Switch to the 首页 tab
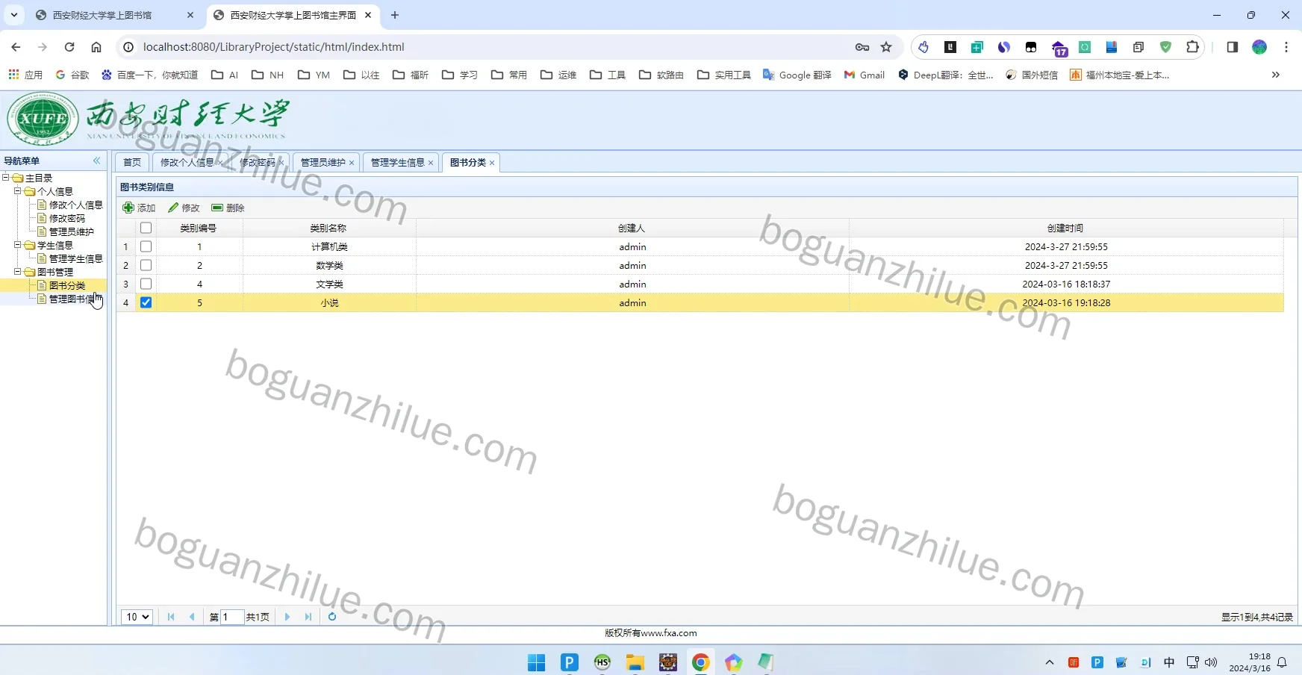 131,162
